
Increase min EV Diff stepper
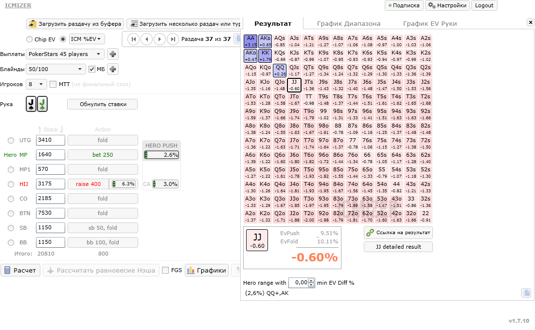click(311, 281)
